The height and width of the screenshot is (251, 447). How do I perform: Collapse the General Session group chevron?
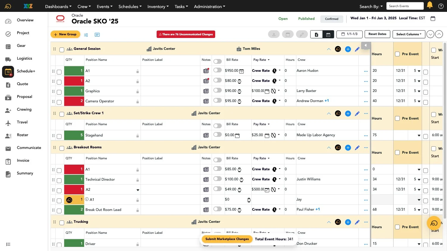point(329,49)
